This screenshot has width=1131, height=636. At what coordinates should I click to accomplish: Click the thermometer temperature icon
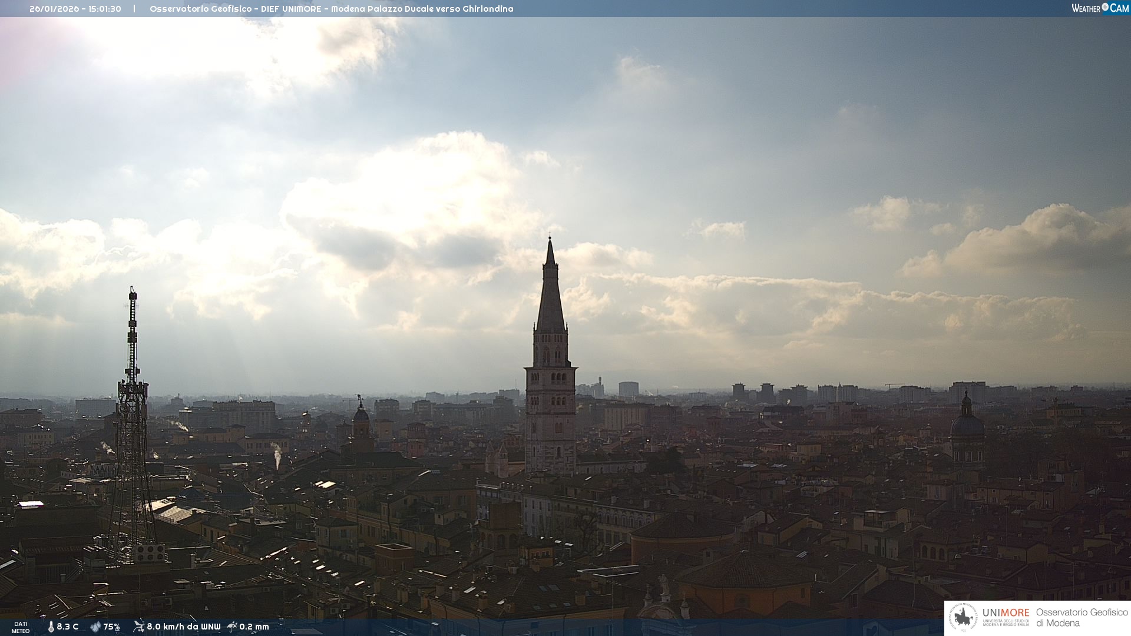(51, 627)
